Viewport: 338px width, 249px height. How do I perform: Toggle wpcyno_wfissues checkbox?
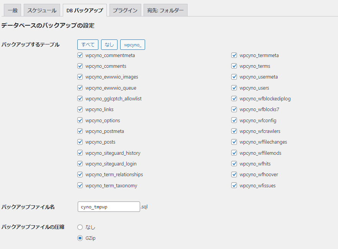(234, 185)
